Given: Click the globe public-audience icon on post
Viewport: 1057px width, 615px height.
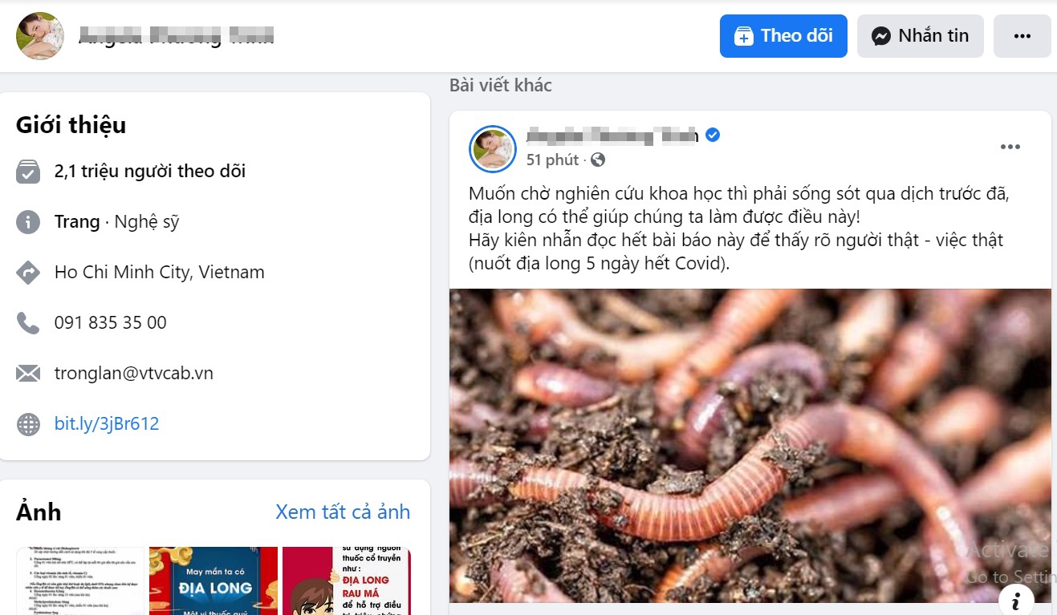Looking at the screenshot, I should pos(598,160).
